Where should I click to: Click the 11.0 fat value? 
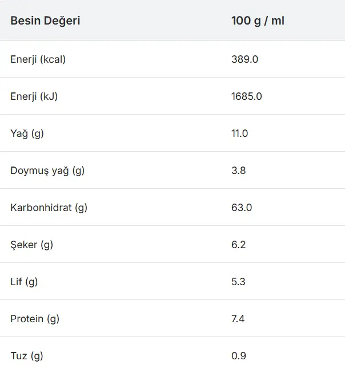coord(240,133)
